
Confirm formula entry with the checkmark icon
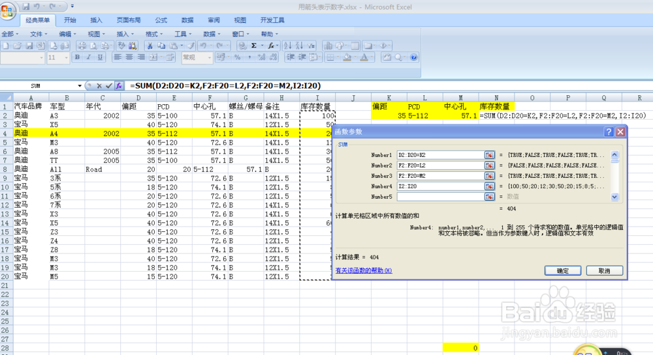(x=108, y=85)
